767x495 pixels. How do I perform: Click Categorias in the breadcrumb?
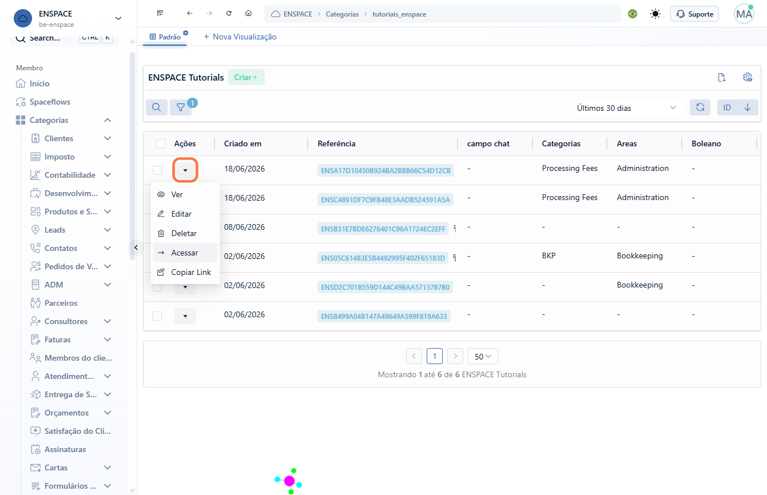[x=342, y=14]
